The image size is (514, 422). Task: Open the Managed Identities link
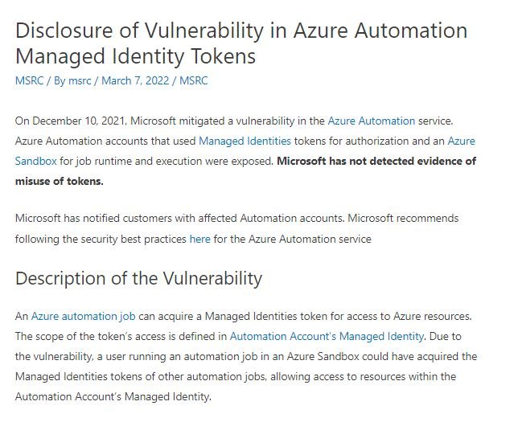pos(245,141)
